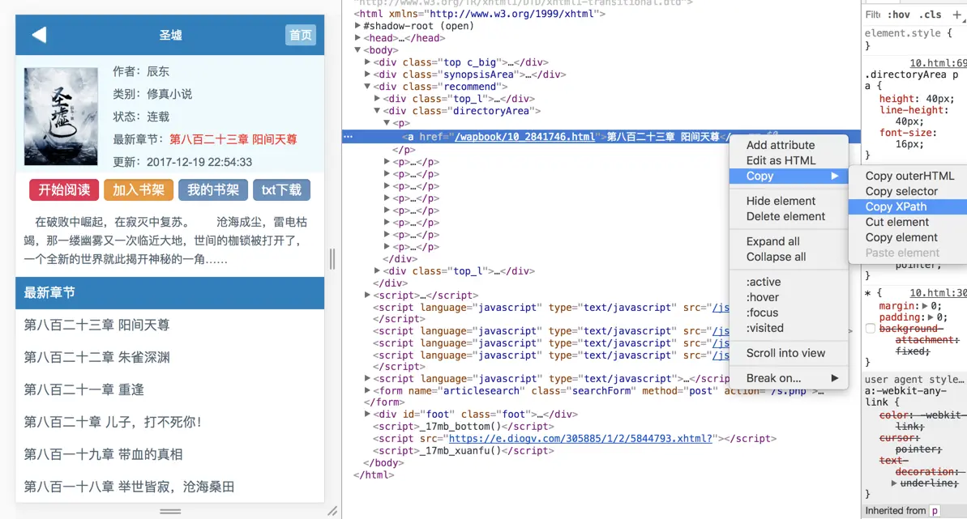Open chapter 第八百一十九章 带血的真相
This screenshot has height=519, width=967.
click(x=103, y=454)
